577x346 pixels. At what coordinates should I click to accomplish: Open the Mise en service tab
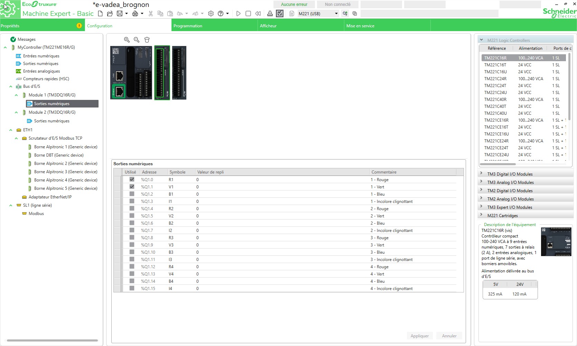[x=360, y=26]
